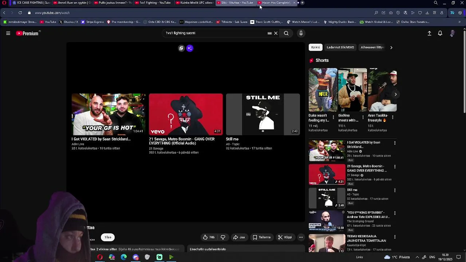Open more actions menu beside Klippi

pyautogui.click(x=301, y=237)
